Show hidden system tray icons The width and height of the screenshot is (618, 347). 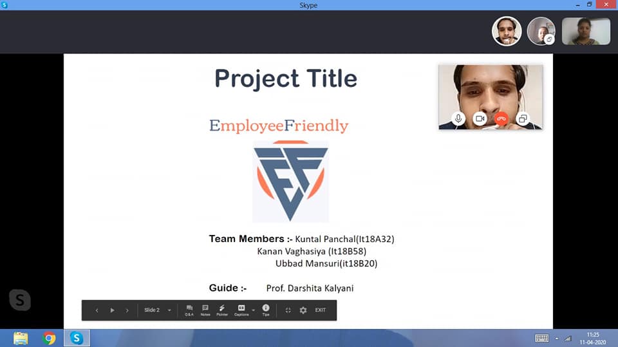point(556,339)
